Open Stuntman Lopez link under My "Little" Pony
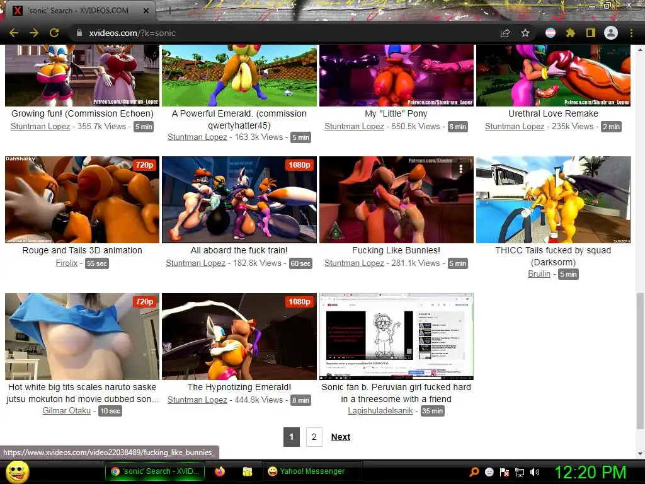645x484 pixels. (x=354, y=126)
